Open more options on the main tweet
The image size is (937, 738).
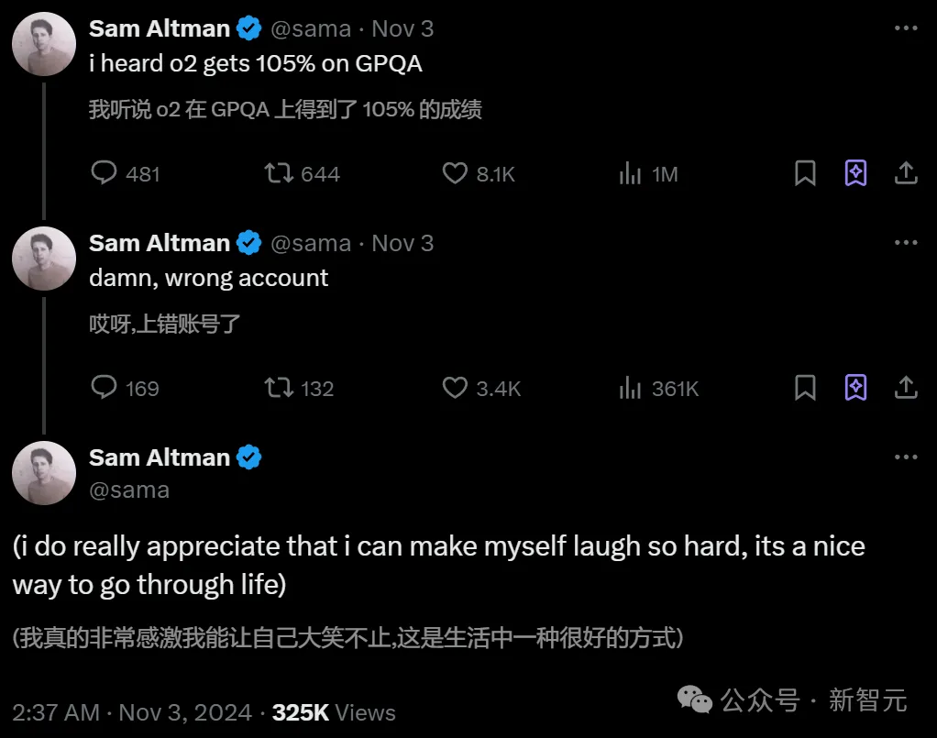pyautogui.click(x=906, y=457)
